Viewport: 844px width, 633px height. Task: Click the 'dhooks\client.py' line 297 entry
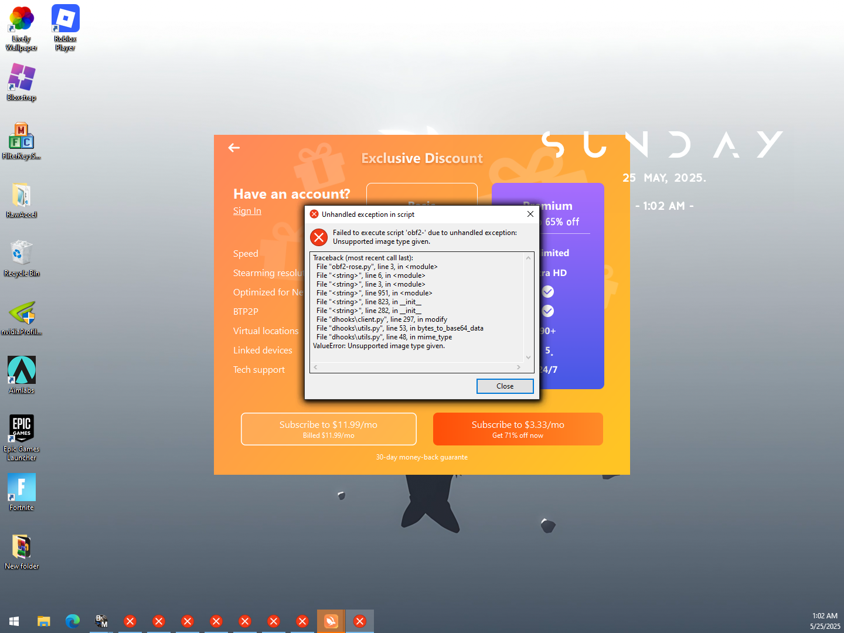pyautogui.click(x=382, y=319)
